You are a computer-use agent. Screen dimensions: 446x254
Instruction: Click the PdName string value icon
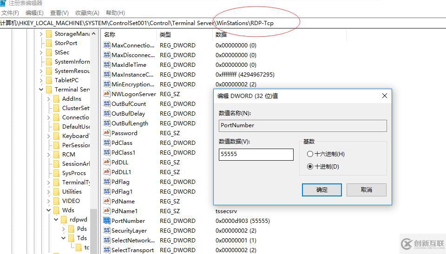(107, 201)
